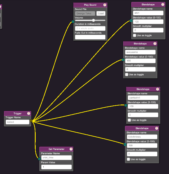
Task: Focus the Trigger Name field containing naked
Action: point(17,122)
